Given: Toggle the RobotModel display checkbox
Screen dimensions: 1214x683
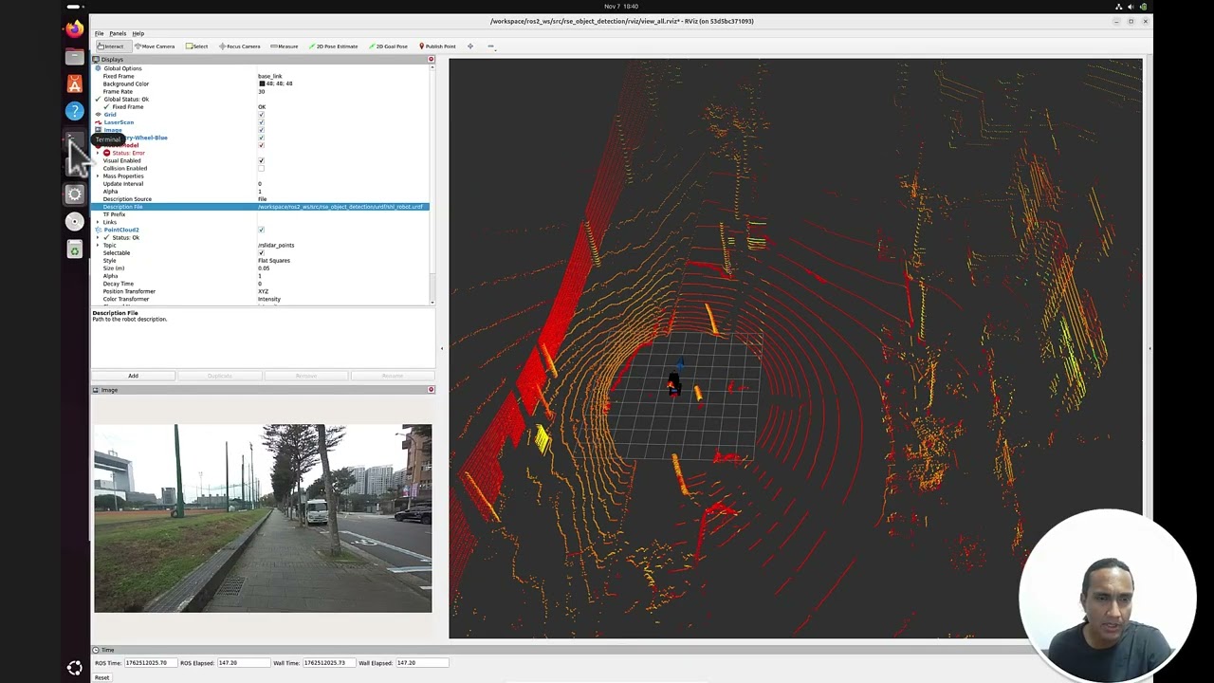Looking at the screenshot, I should pyautogui.click(x=261, y=145).
